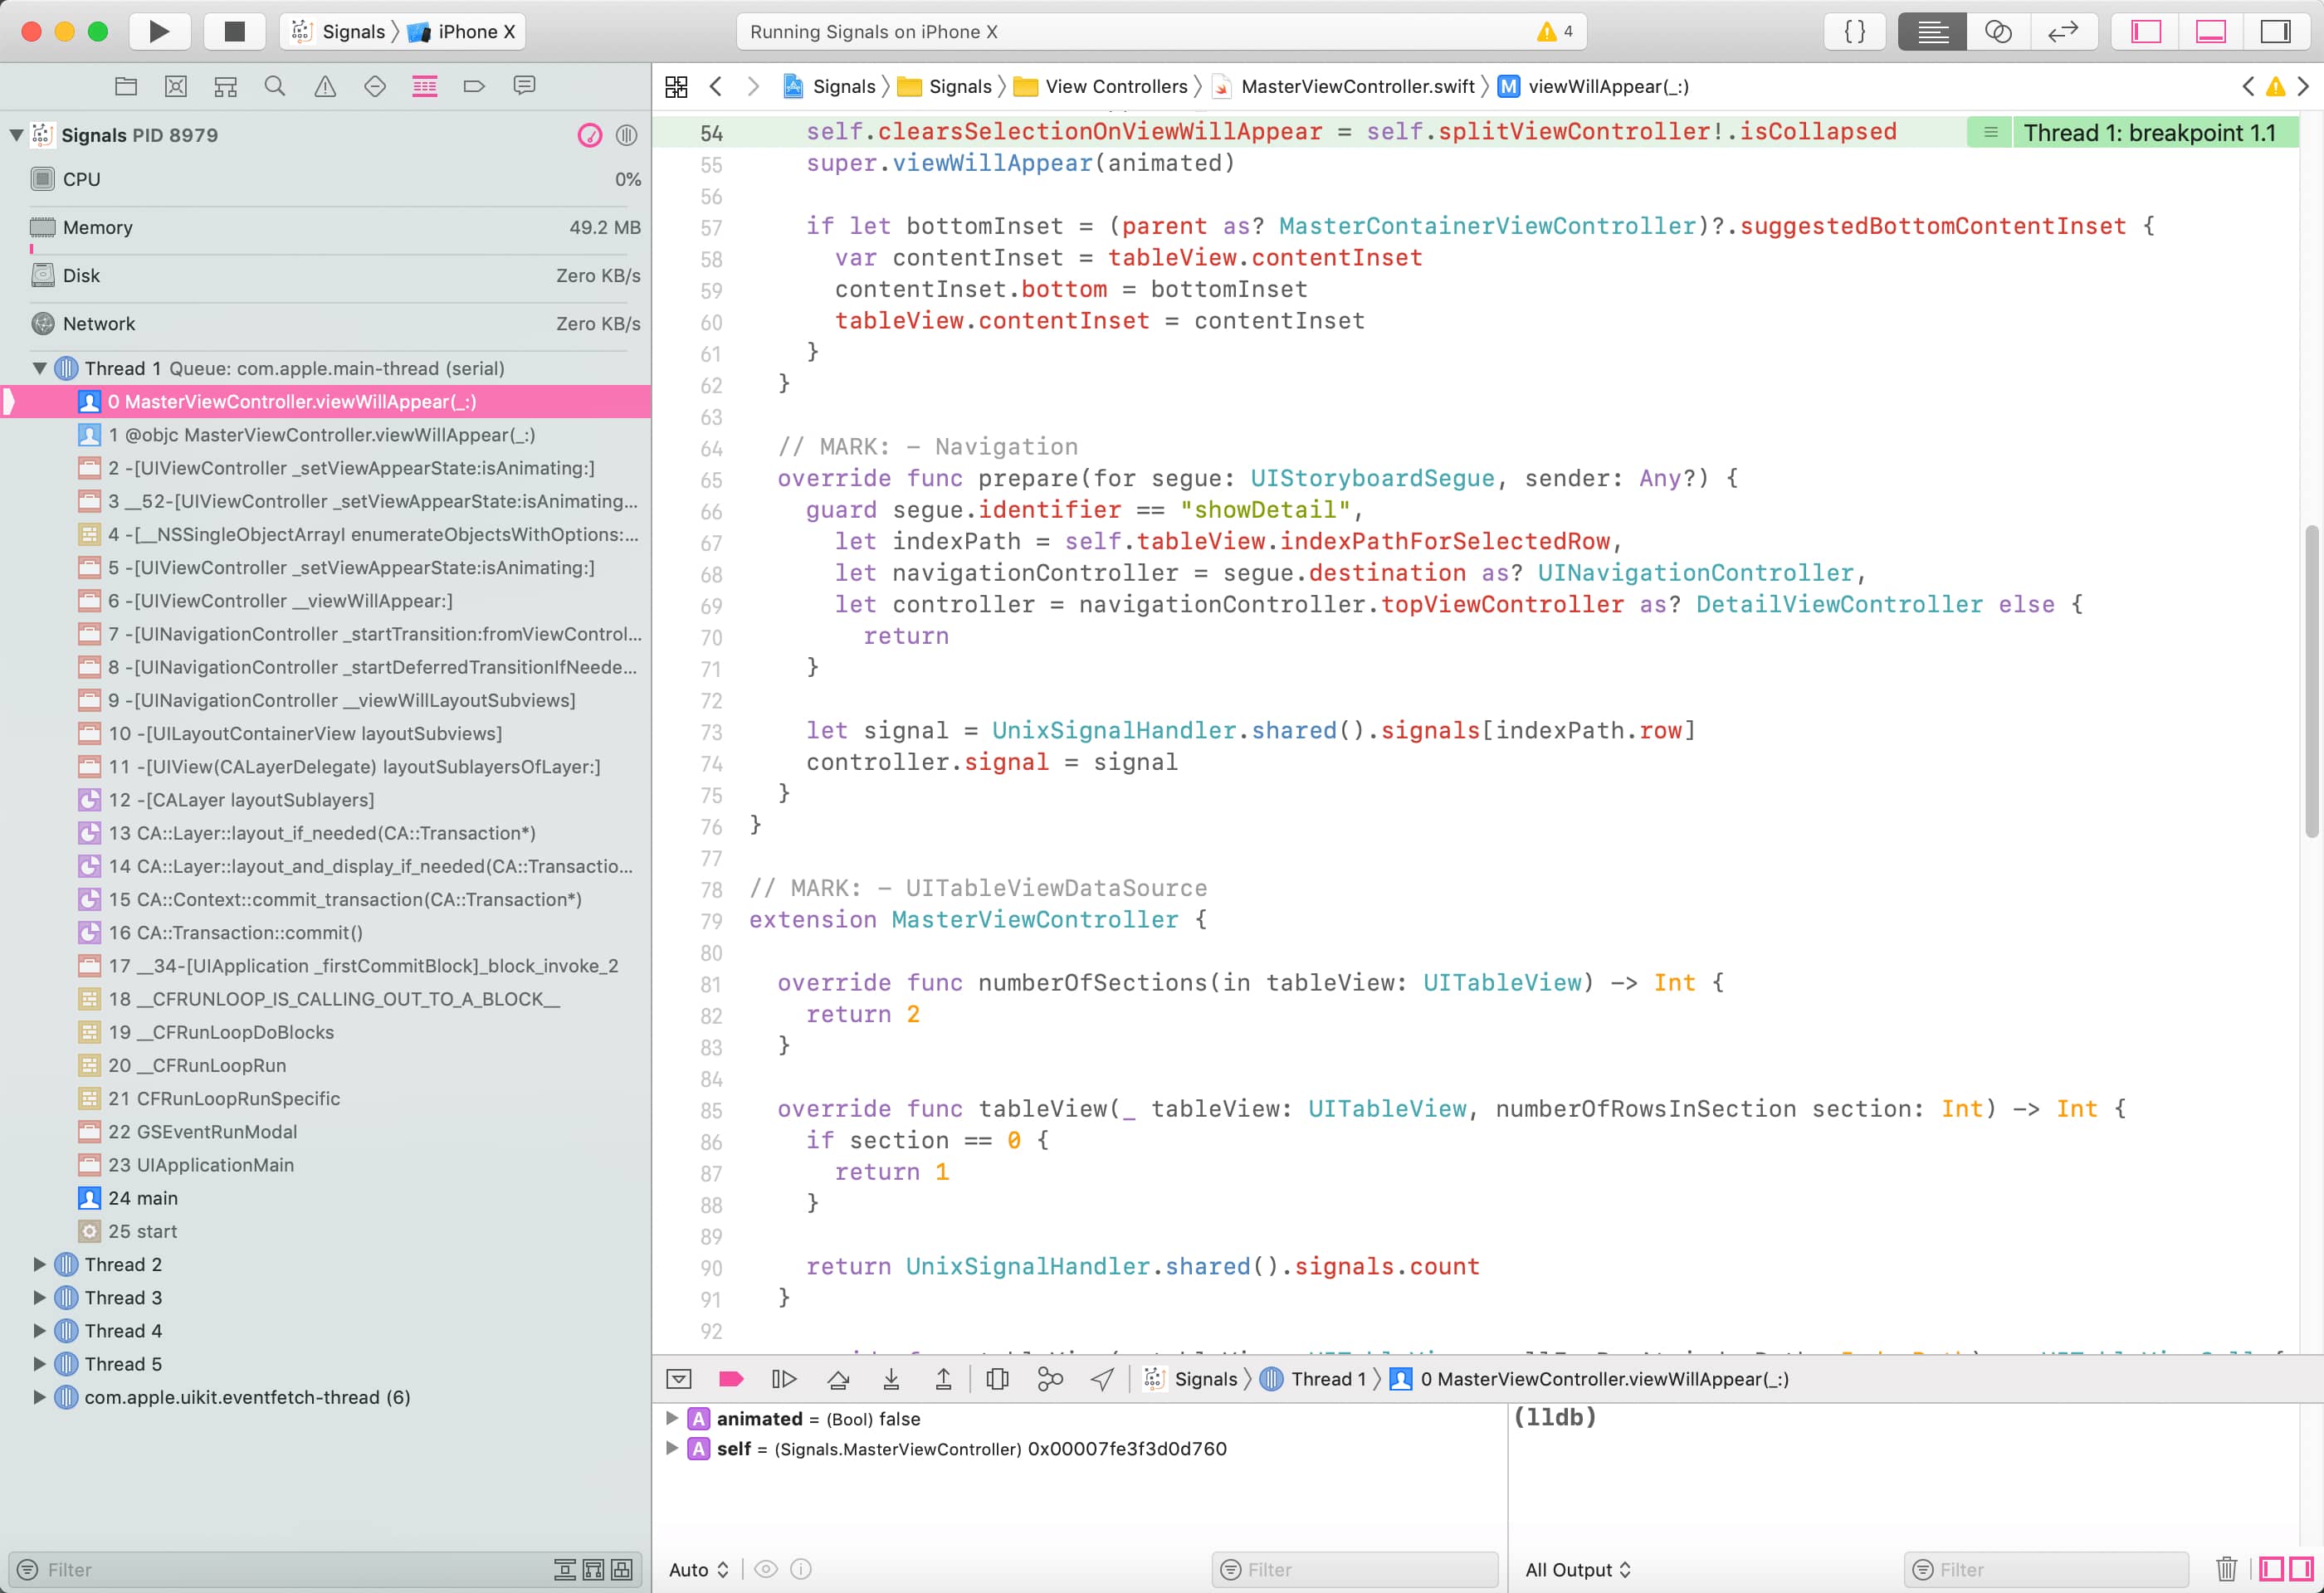This screenshot has width=2324, height=1593.
Task: Click the Step Into debug button
Action: point(891,1379)
